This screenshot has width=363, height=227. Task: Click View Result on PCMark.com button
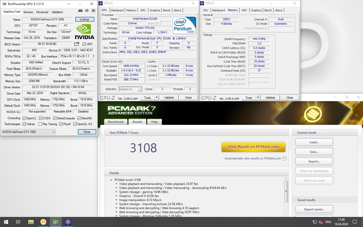[x=253, y=147]
